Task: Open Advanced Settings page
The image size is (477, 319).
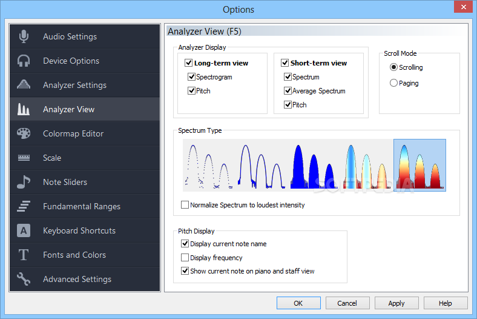Action: 85,279
